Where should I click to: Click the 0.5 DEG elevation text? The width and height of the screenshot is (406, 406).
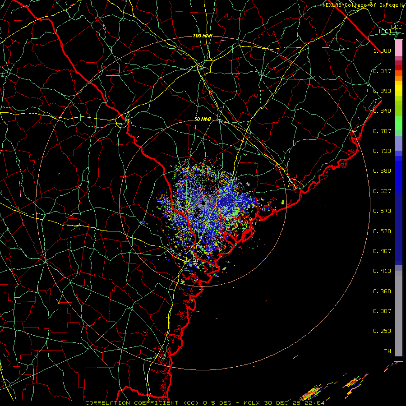point(217,403)
